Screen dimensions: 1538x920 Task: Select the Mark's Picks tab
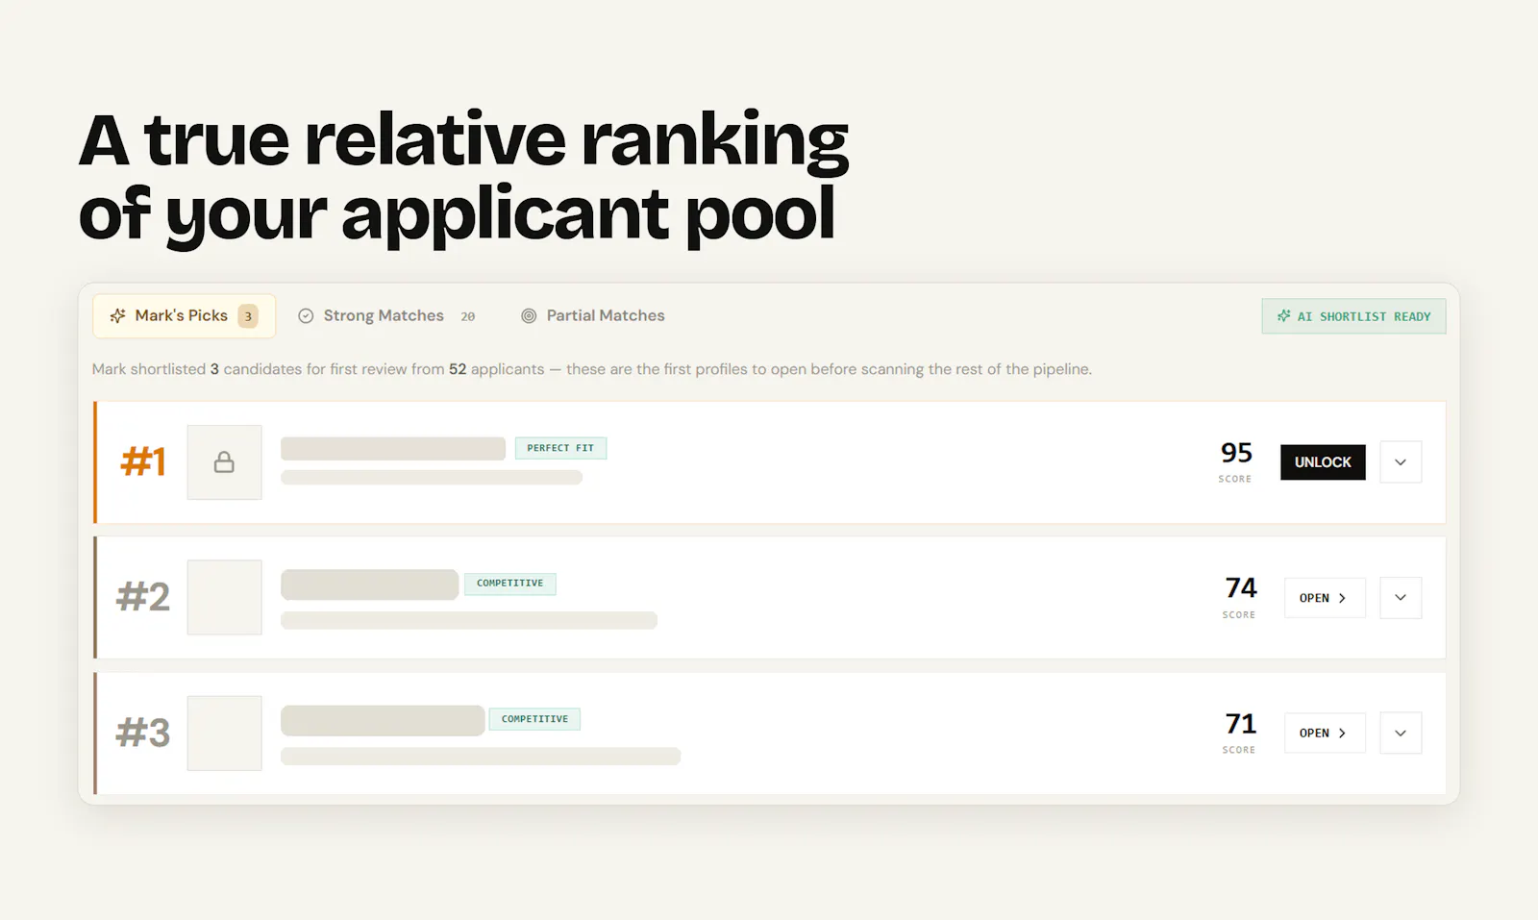tap(184, 315)
